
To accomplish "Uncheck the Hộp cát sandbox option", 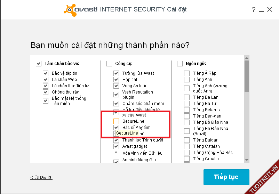I will click(116, 80).
